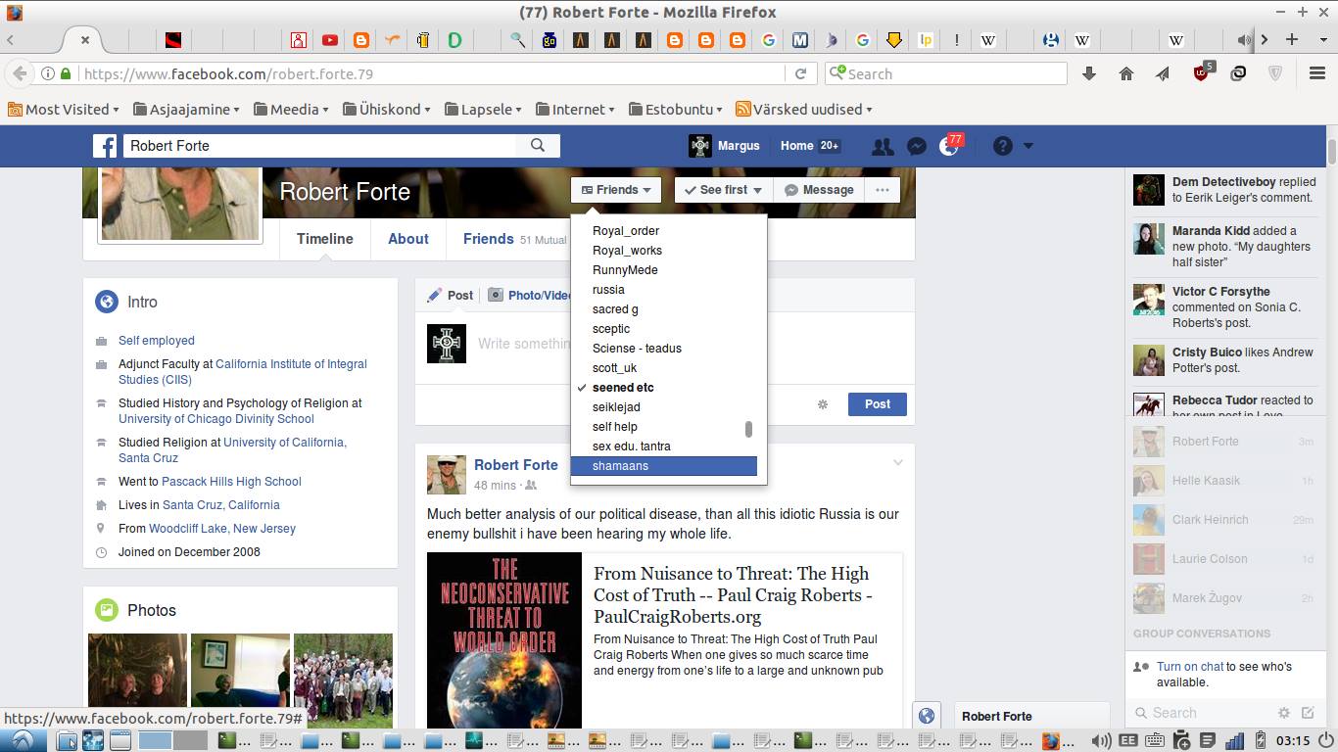Open the Firefox downloads arrow icon

click(x=1088, y=73)
